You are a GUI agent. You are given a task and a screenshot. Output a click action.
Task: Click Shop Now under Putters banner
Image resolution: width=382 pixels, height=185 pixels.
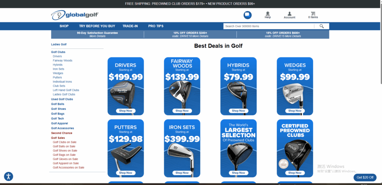point(126,173)
